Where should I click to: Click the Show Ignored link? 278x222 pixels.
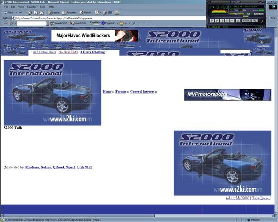(261, 198)
